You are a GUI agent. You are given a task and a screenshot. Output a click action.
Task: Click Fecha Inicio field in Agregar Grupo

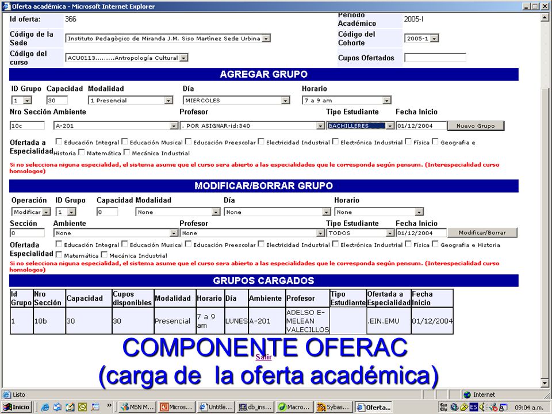(421, 126)
